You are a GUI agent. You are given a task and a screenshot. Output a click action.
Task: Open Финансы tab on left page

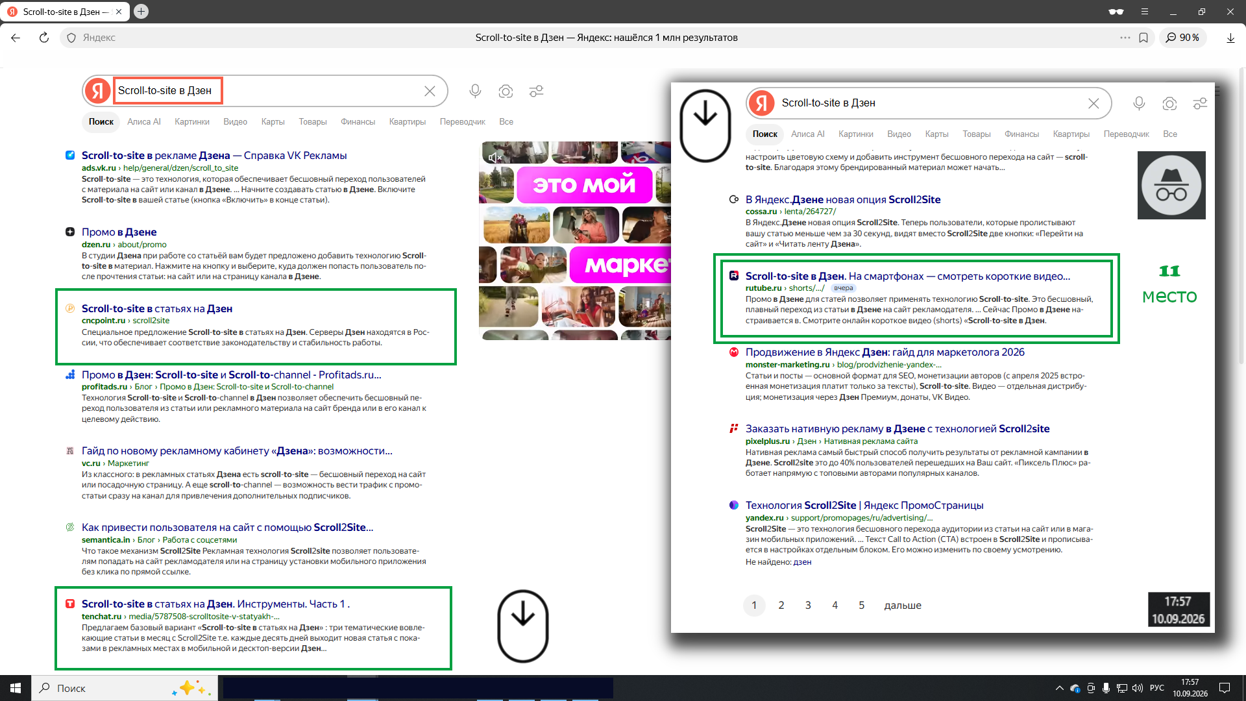(358, 121)
